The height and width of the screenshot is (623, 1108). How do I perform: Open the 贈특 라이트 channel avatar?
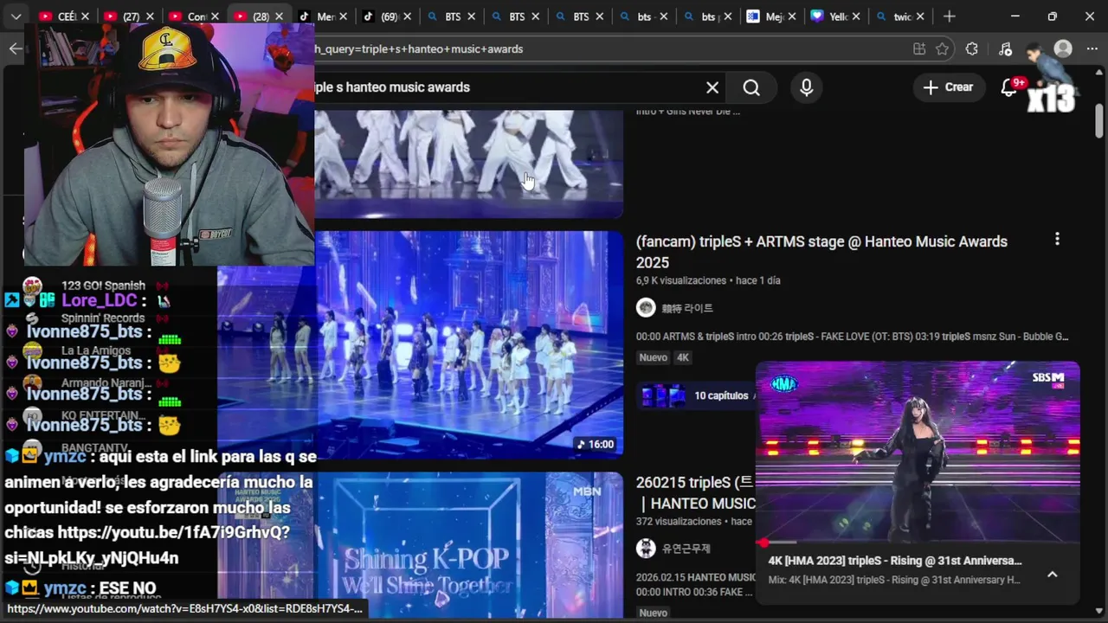pos(646,308)
